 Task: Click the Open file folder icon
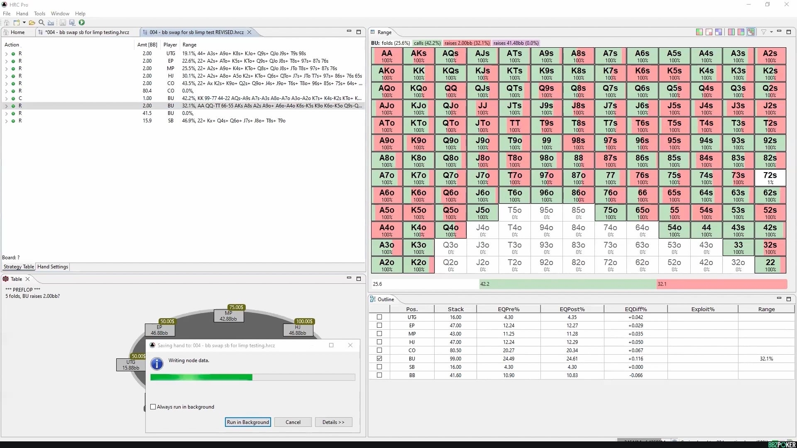tap(32, 22)
